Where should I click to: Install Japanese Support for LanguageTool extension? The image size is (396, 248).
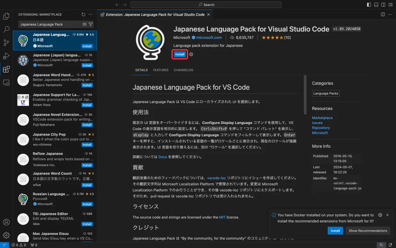coord(87,105)
